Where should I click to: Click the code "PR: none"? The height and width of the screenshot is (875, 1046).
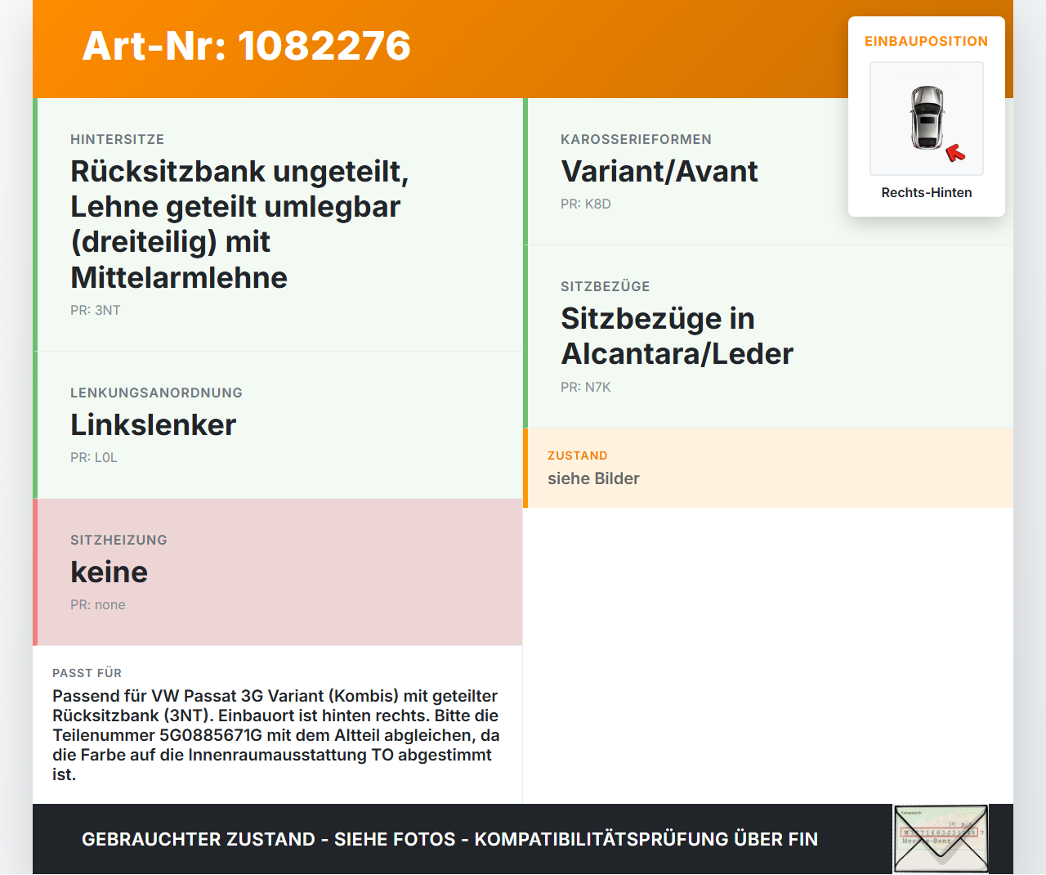click(x=98, y=604)
